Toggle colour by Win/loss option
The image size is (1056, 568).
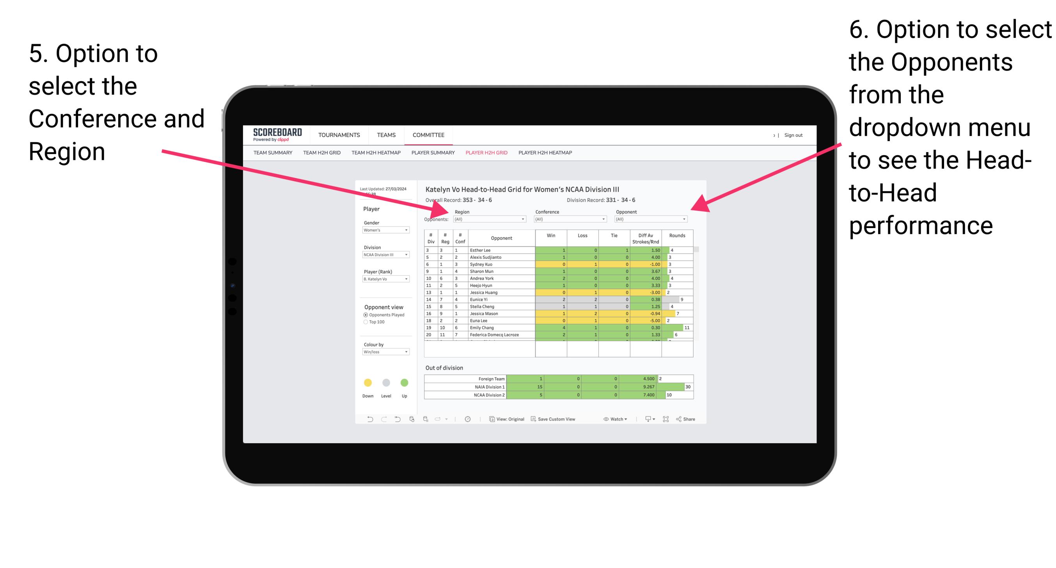(385, 354)
